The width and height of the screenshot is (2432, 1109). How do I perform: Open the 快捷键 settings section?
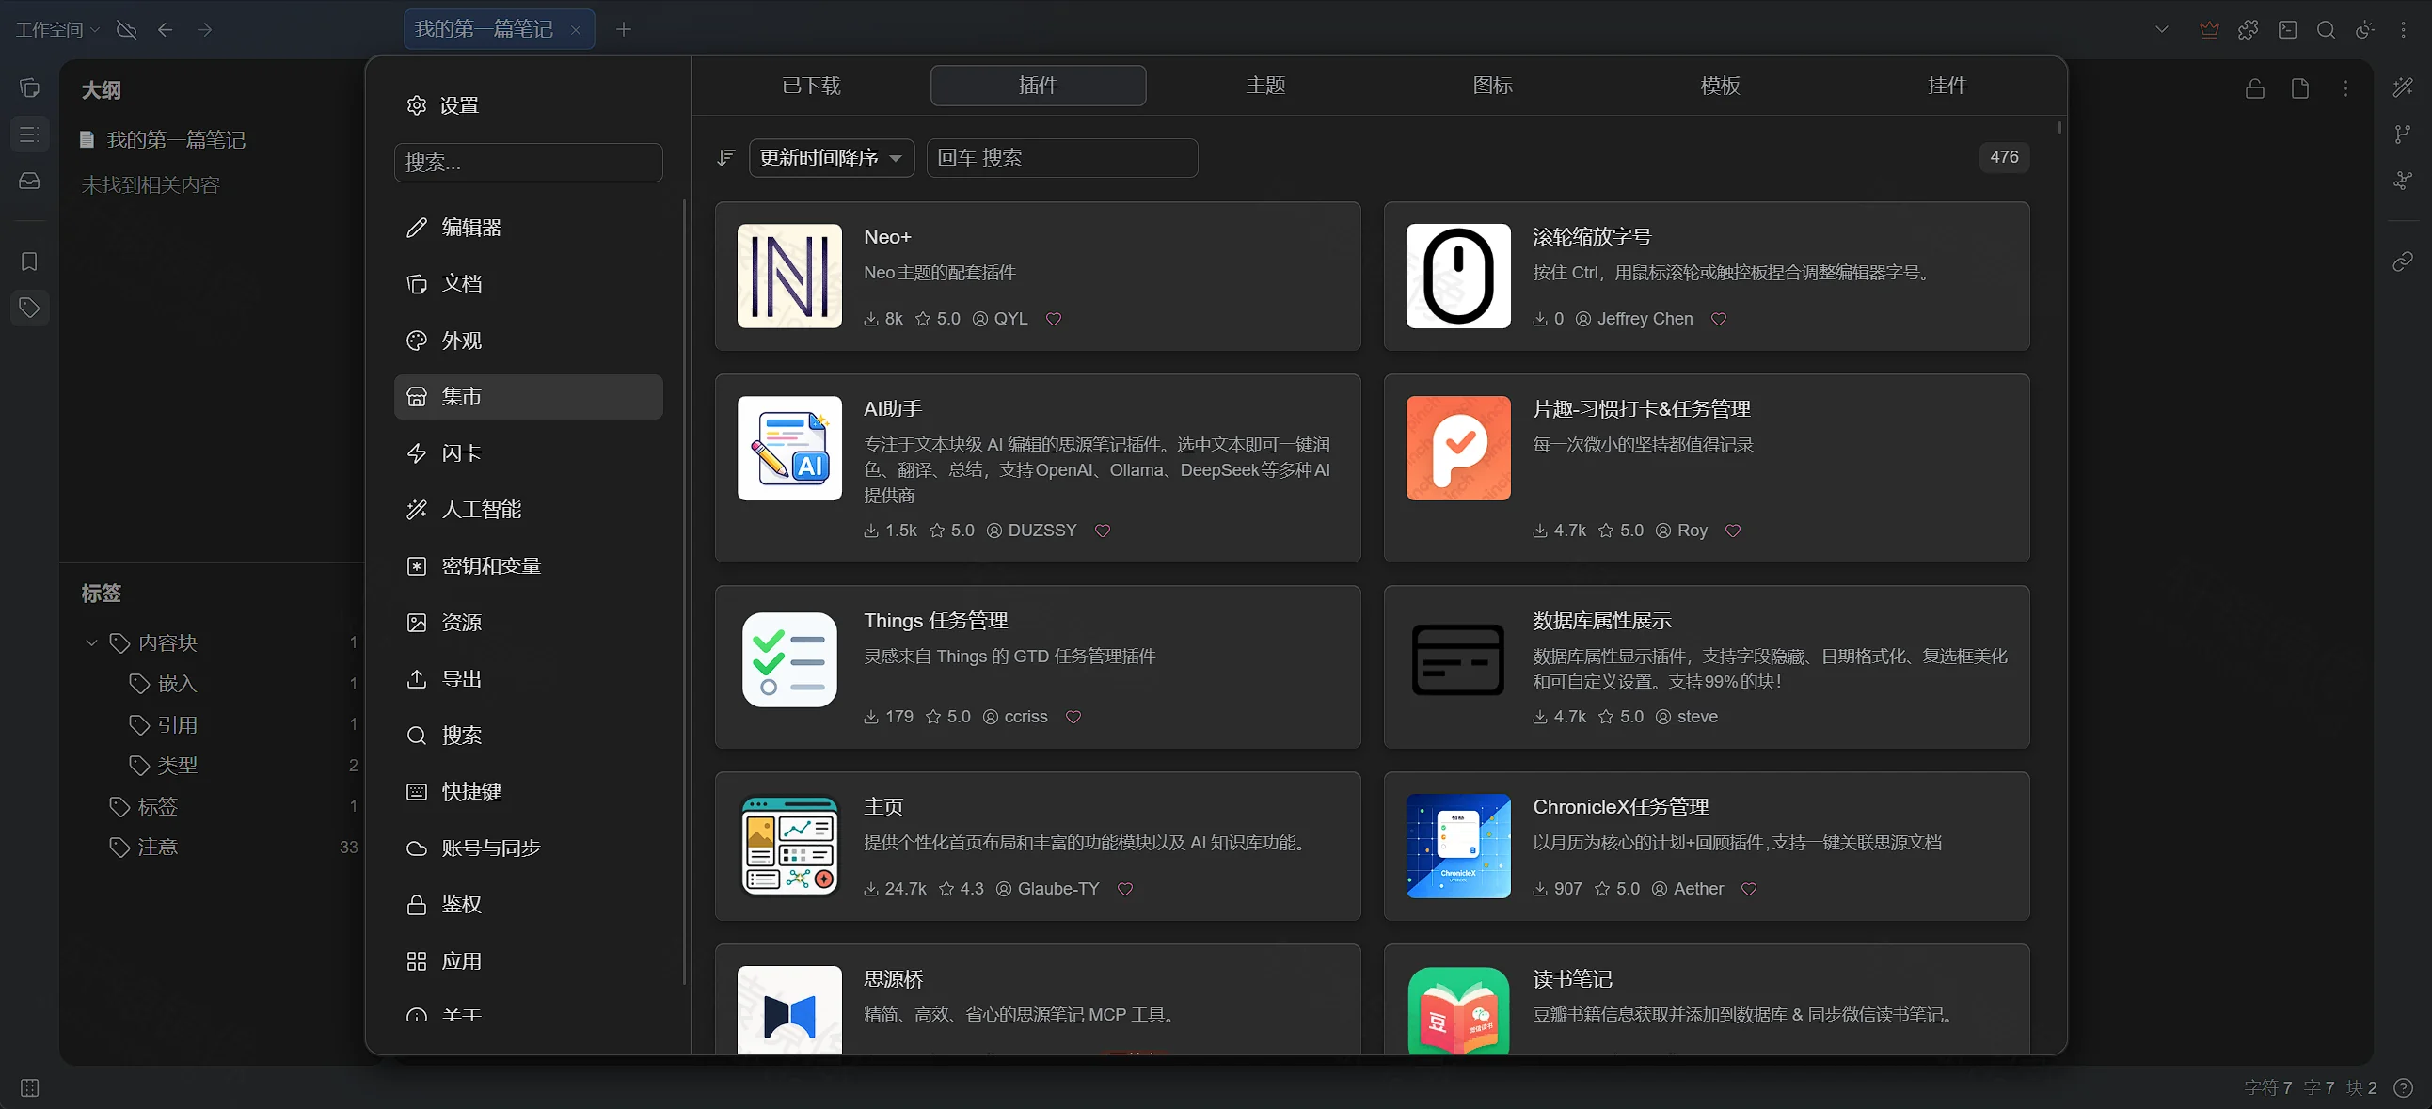[528, 792]
